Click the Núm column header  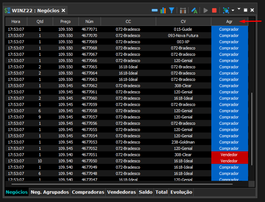click(x=90, y=22)
